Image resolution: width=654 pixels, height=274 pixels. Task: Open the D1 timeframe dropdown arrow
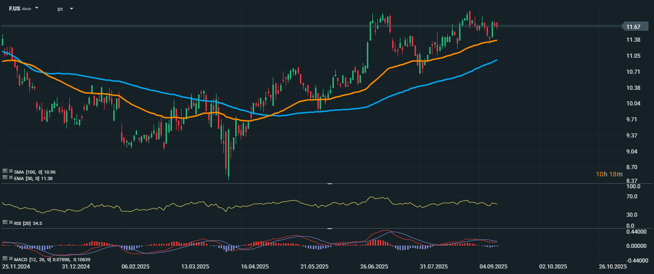[x=71, y=9]
